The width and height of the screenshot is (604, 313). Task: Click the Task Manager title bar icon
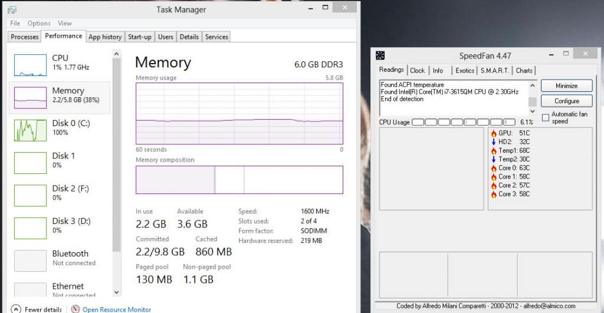pos(12,9)
